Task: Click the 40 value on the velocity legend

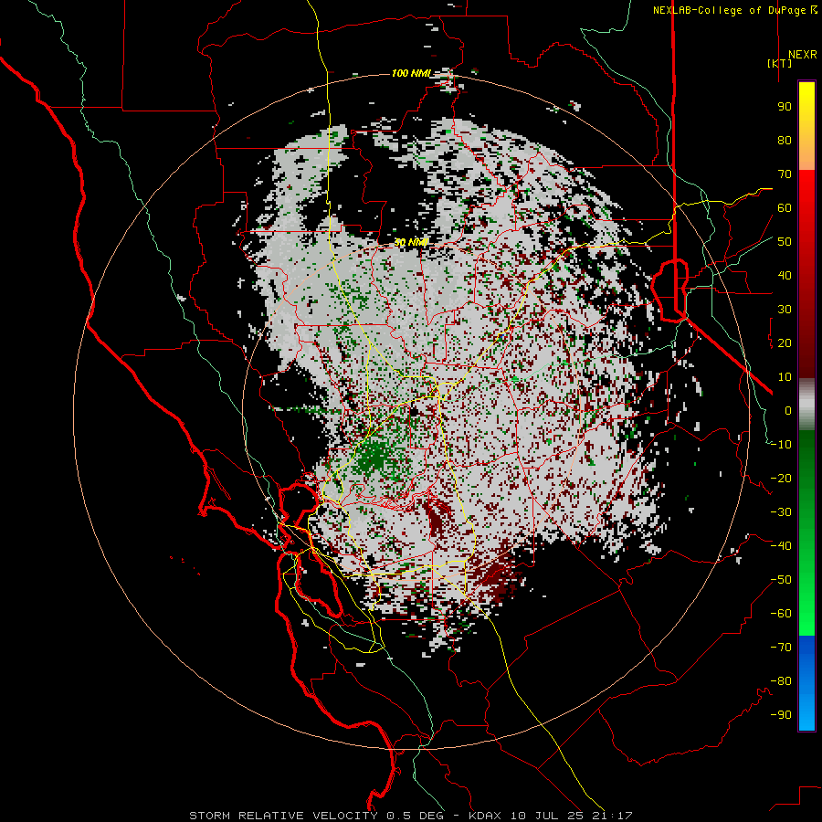Action: tap(785, 276)
